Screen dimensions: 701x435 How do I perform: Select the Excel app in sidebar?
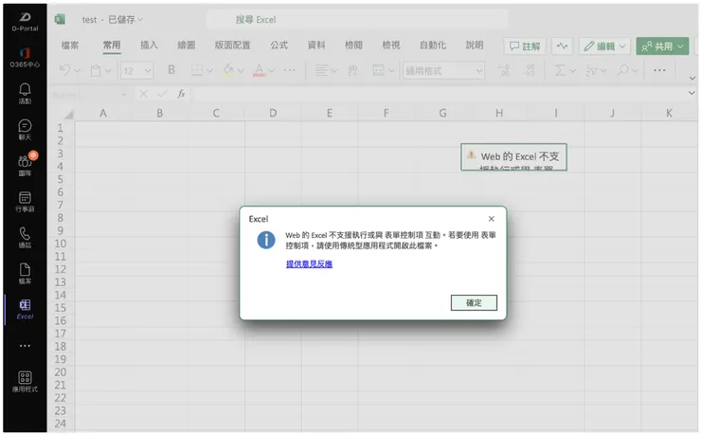[25, 309]
